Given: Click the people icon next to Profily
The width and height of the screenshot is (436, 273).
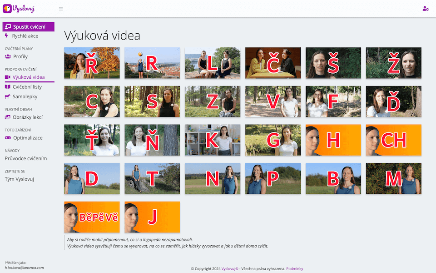Looking at the screenshot, I should [x=8, y=57].
